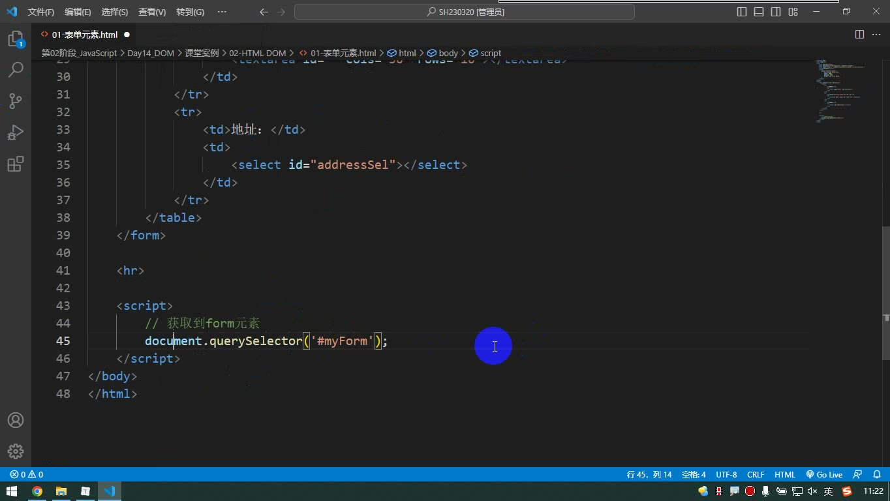
Task: Expand the script breadcrumb
Action: pos(485,53)
